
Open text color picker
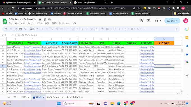(x=97, y=29)
